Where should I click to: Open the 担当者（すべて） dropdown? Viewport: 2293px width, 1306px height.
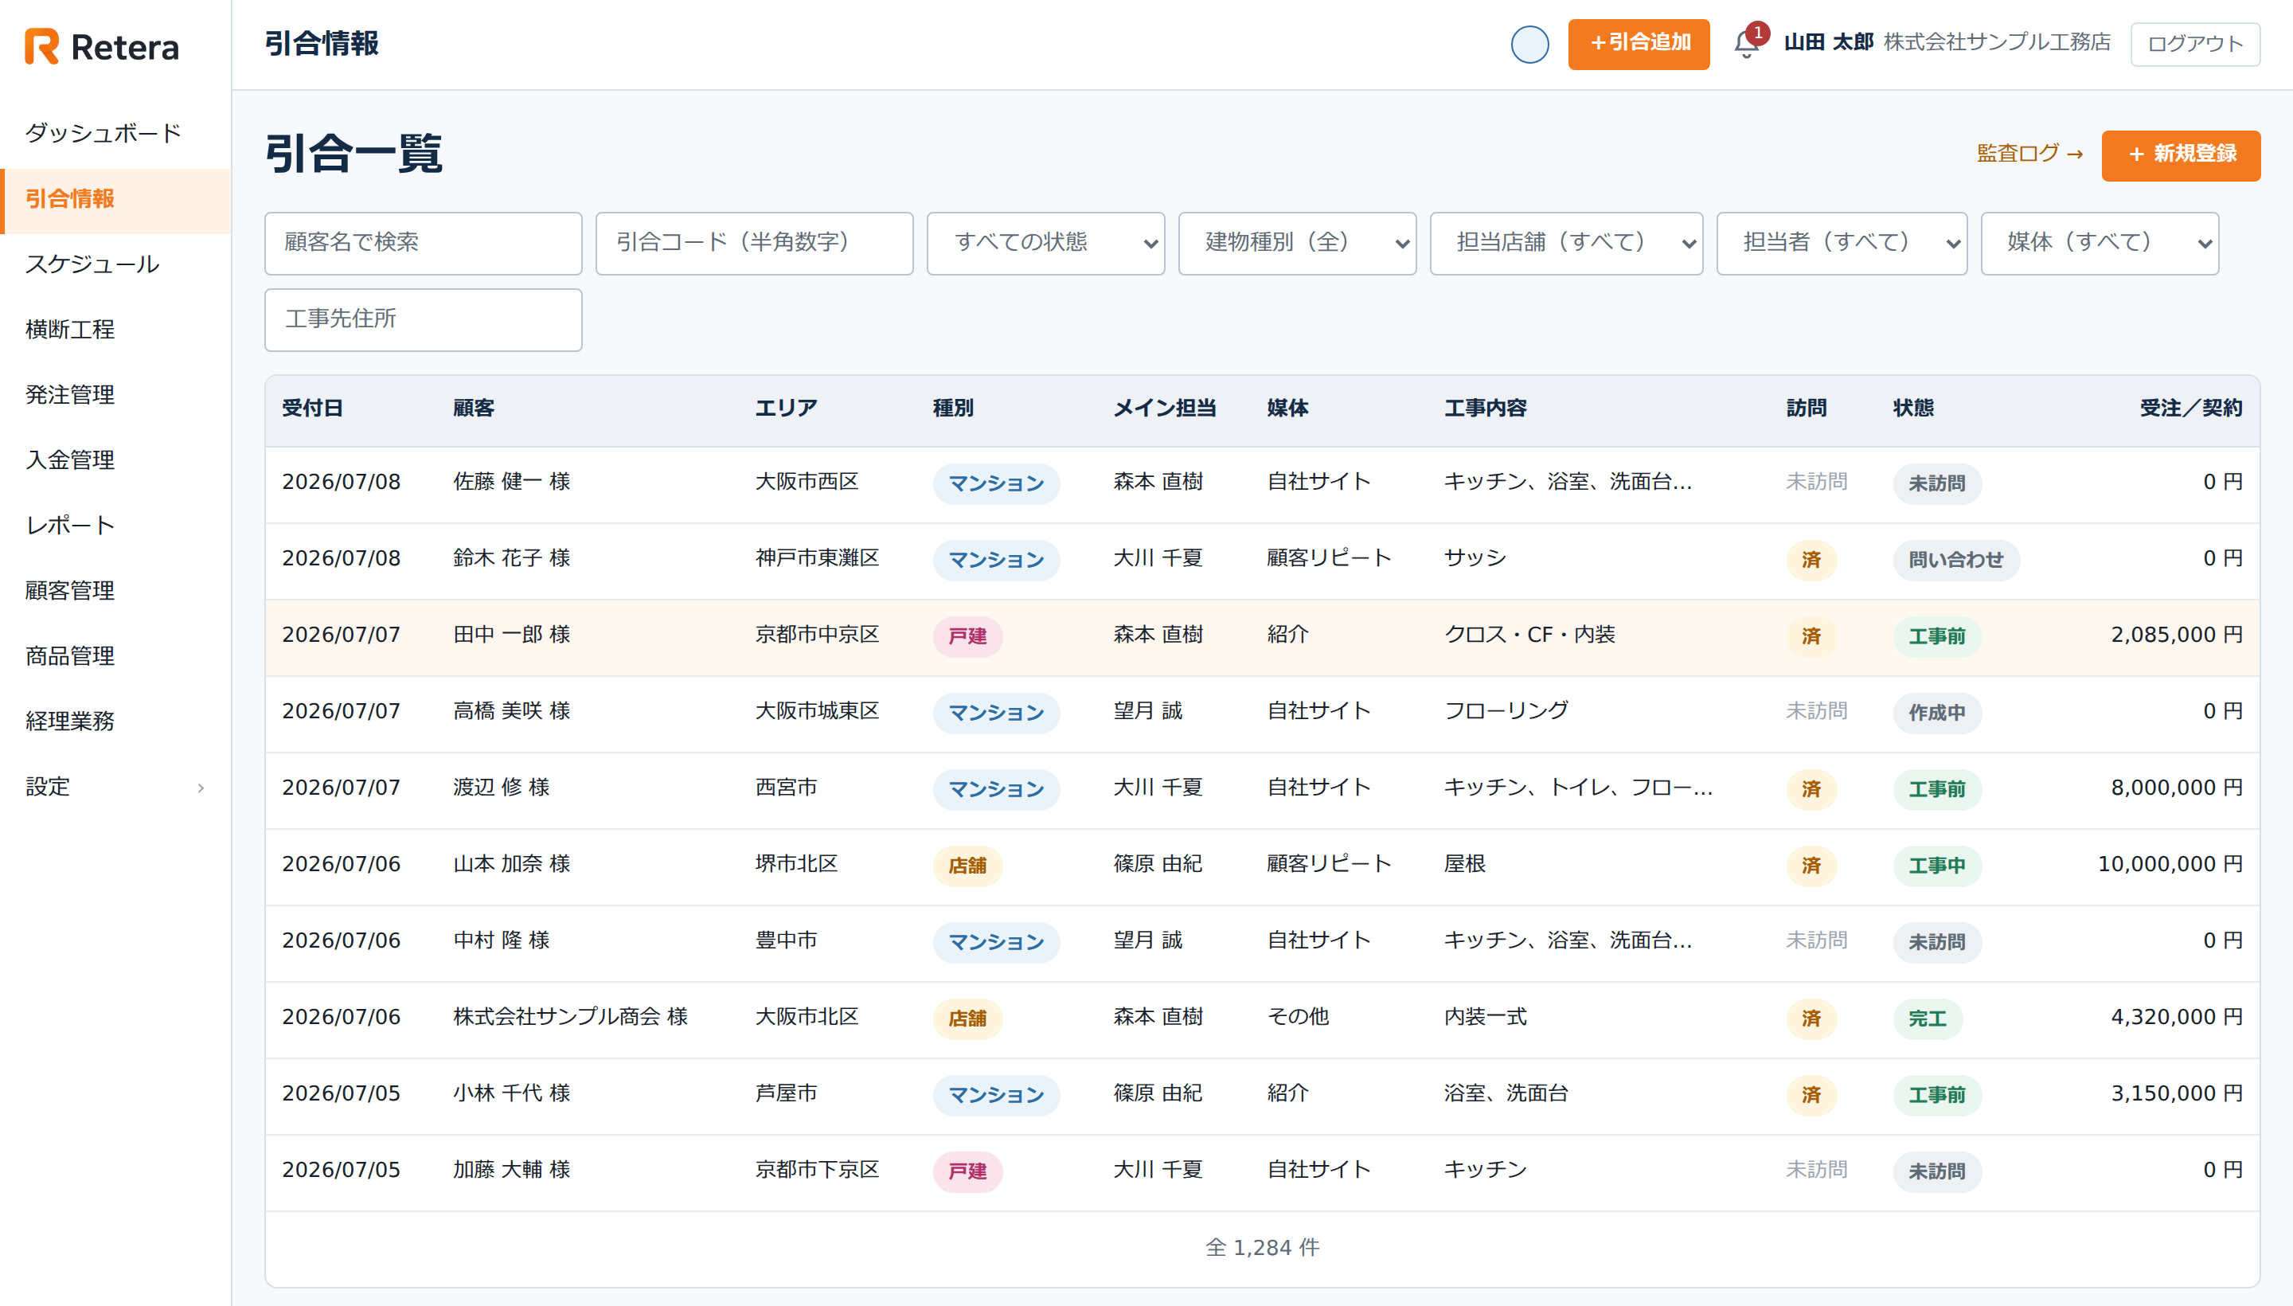[1842, 243]
